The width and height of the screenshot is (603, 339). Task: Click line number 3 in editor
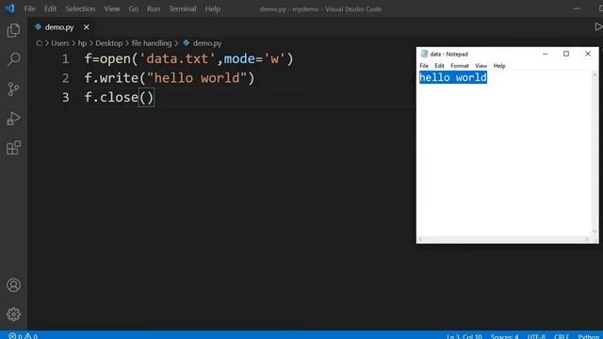65,97
